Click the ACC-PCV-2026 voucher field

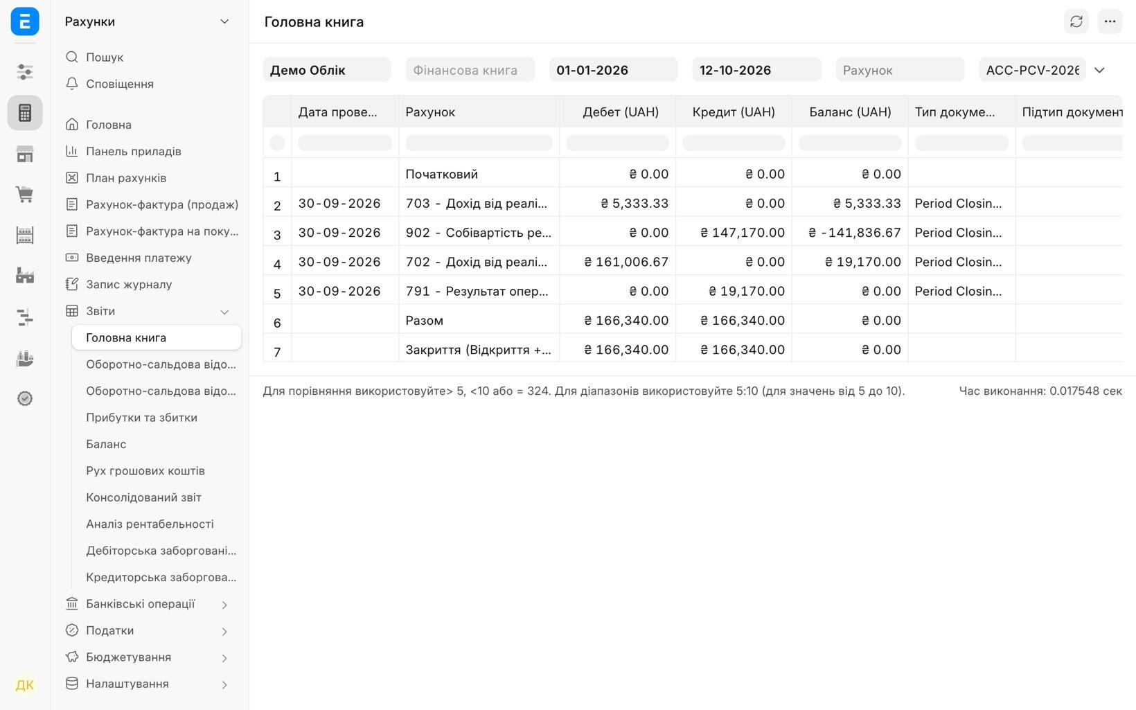pyautogui.click(x=1032, y=69)
